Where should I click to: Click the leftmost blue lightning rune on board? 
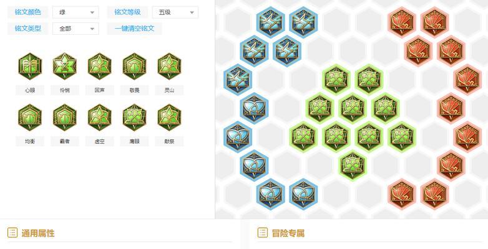pyautogui.click(x=238, y=80)
